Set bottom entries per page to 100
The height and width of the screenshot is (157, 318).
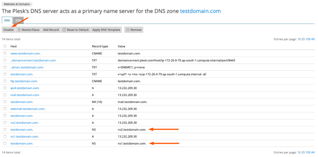[308, 152]
